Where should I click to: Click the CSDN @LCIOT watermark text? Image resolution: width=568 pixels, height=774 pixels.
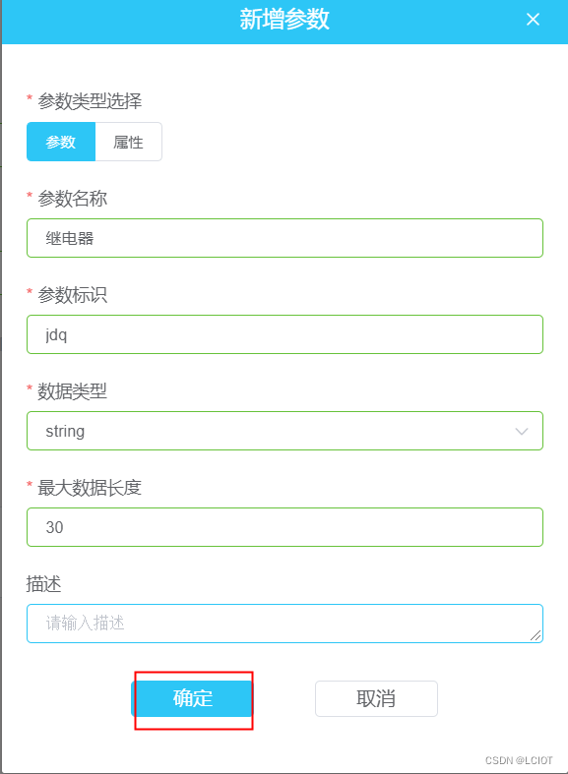(x=519, y=760)
